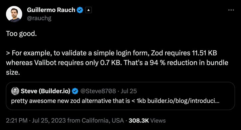The image size is (241, 130).
Task: View the 308.3K Views count
Action: pos(147,120)
